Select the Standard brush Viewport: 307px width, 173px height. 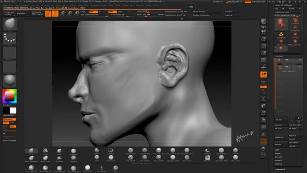73,159
